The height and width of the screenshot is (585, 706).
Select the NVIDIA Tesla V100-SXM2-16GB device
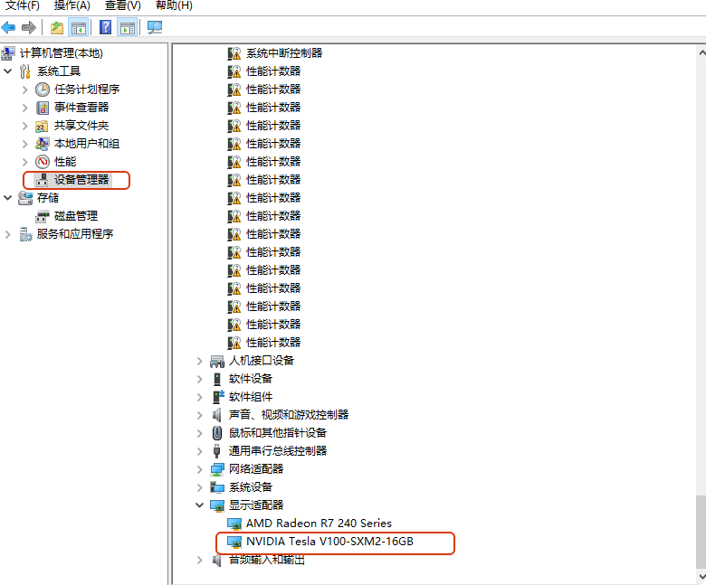coord(329,542)
